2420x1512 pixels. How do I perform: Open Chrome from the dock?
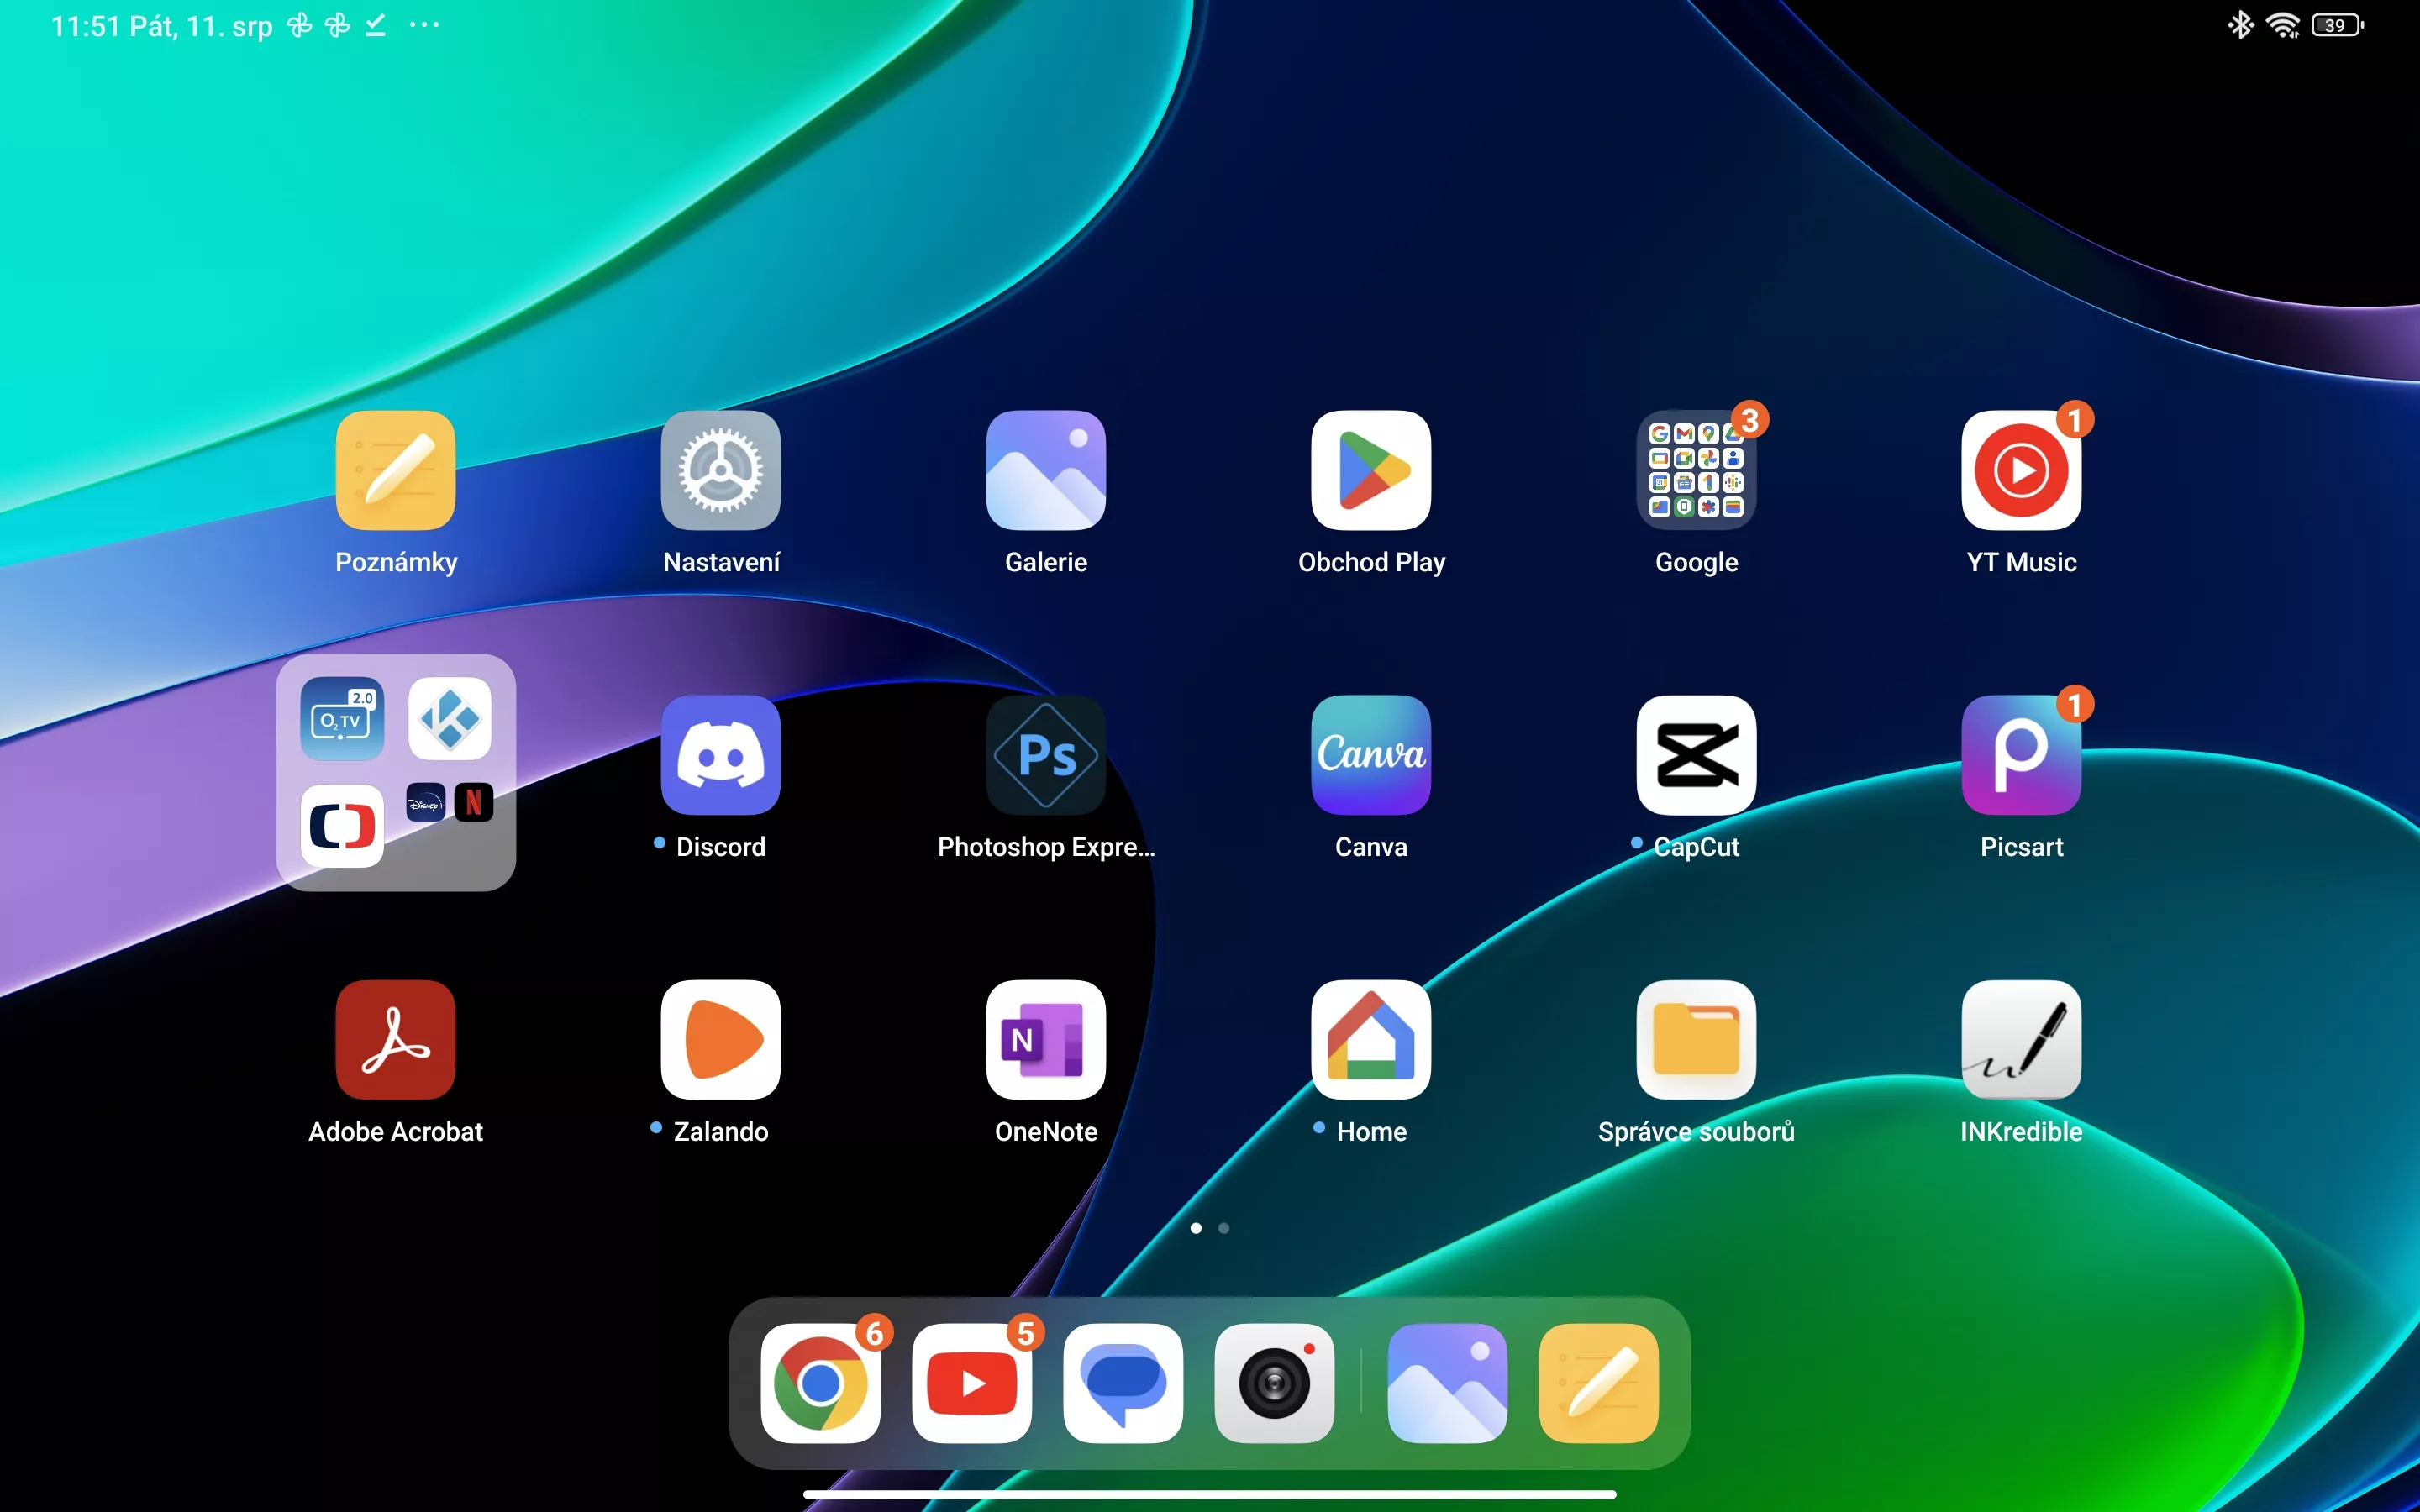coord(820,1383)
